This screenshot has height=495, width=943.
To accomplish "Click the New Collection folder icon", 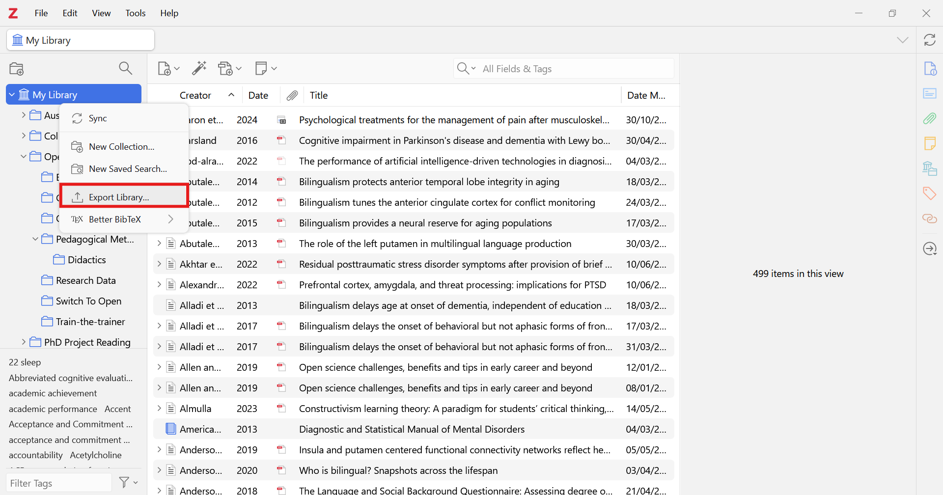I will tap(17, 69).
